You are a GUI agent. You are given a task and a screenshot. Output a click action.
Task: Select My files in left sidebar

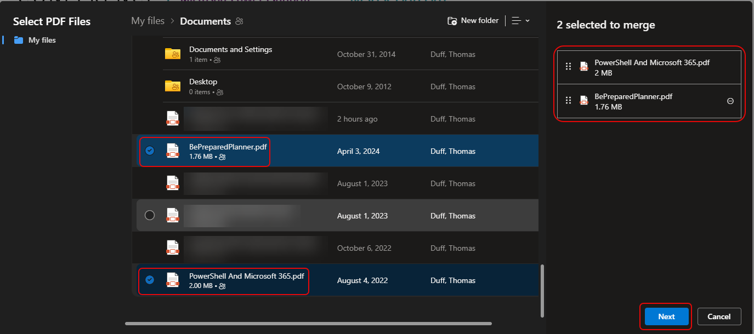point(42,40)
